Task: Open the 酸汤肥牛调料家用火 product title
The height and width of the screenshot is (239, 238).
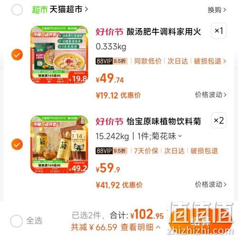Action: pyautogui.click(x=164, y=31)
